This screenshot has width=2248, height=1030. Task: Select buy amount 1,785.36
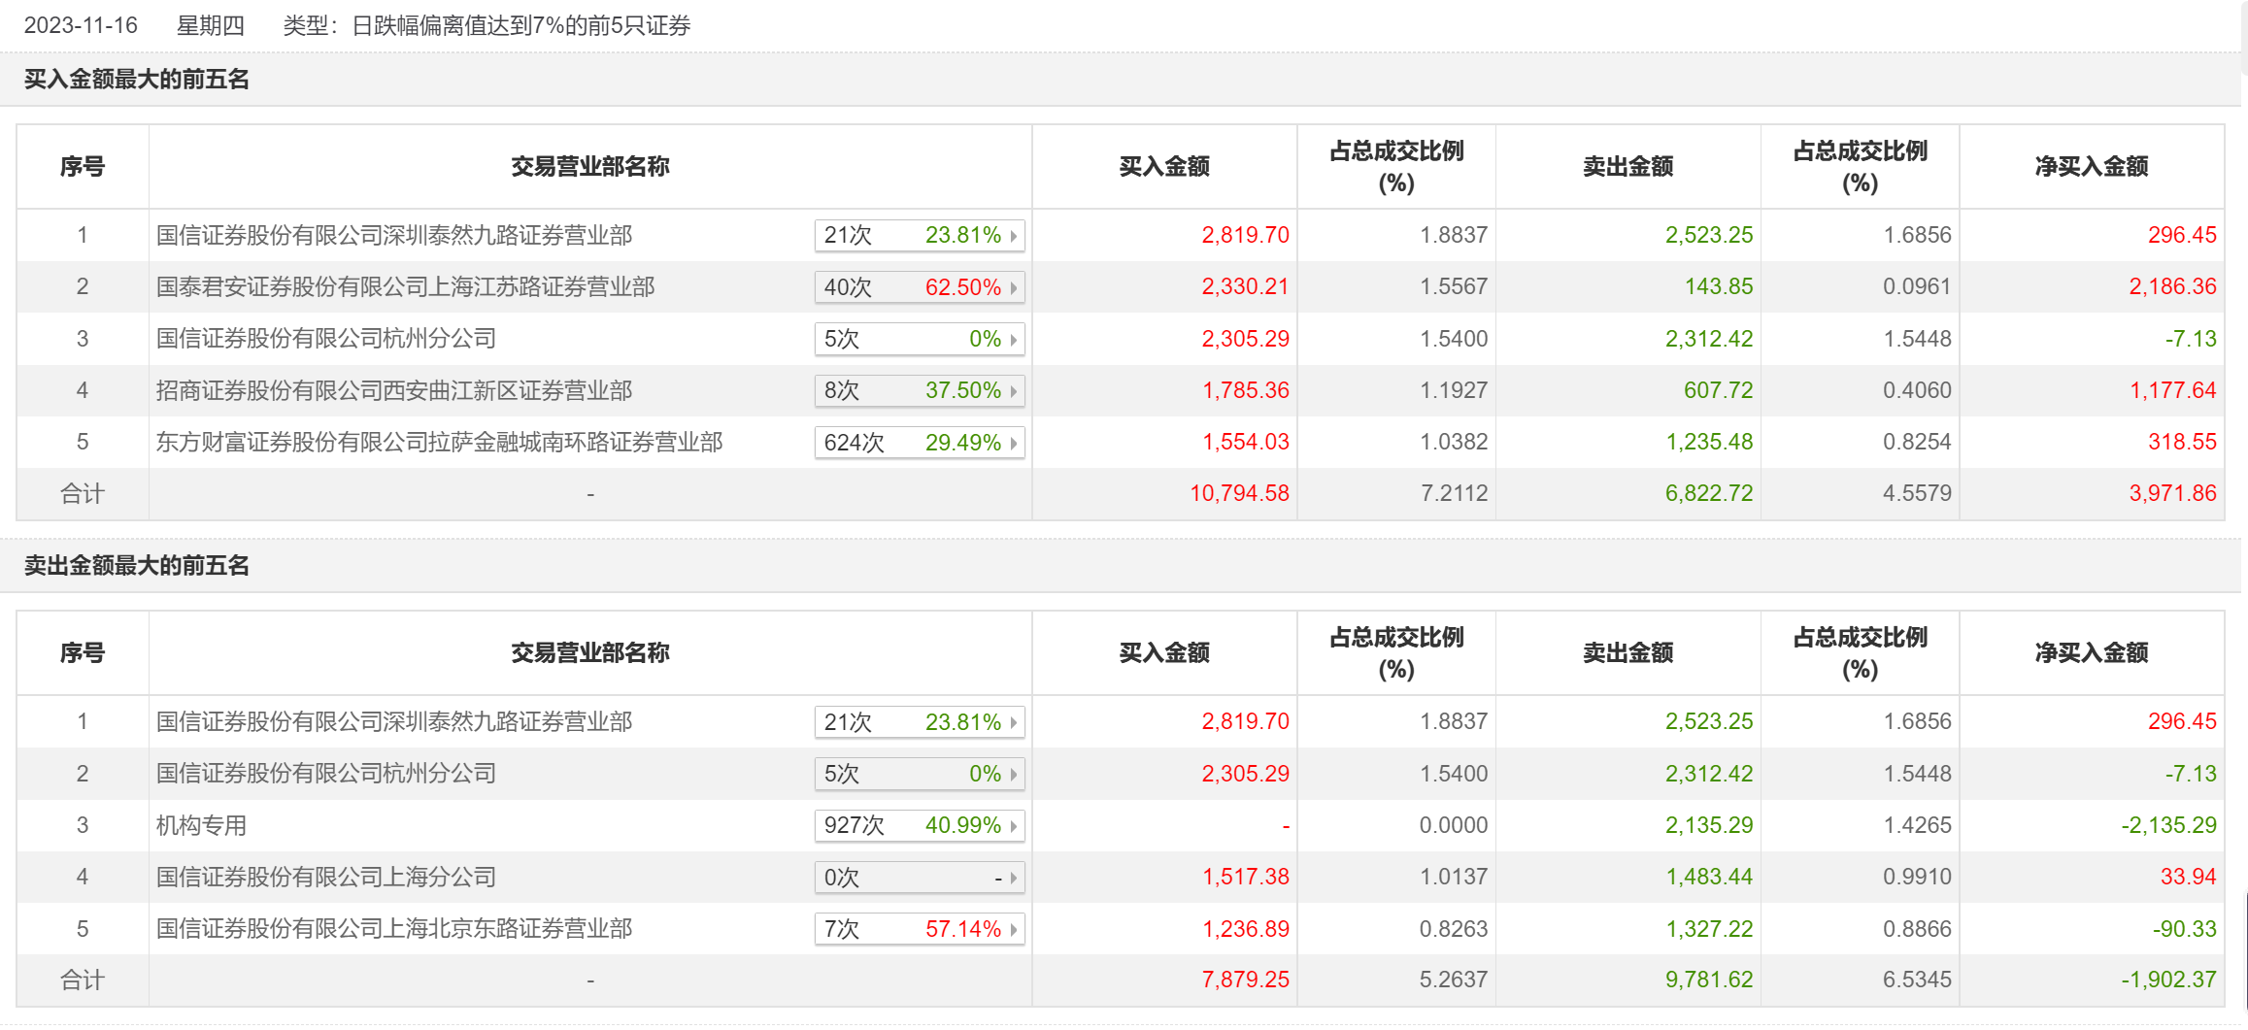click(x=1246, y=391)
